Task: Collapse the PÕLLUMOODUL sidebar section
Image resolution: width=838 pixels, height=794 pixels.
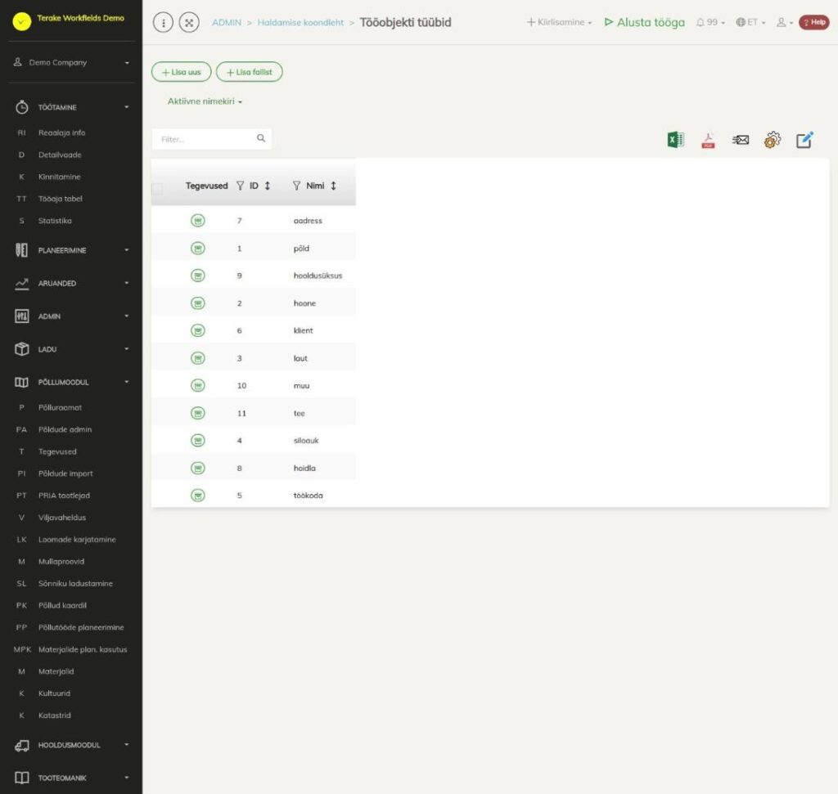Action: point(72,383)
